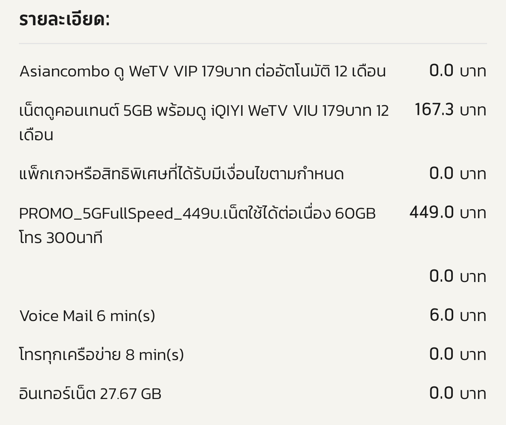
Task: Select the รายละเอียด heading
Action: [x=64, y=19]
